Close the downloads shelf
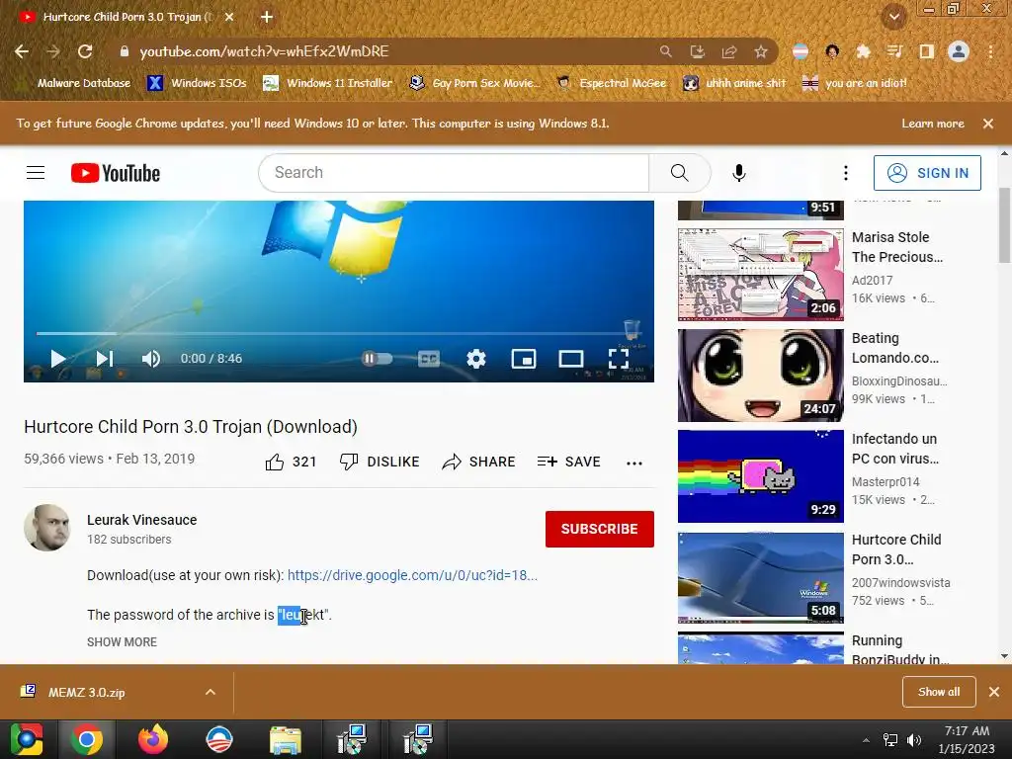This screenshot has height=759, width=1012. [994, 692]
